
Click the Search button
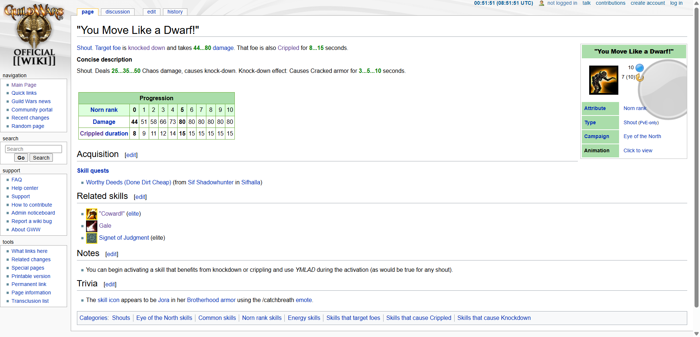coord(41,158)
